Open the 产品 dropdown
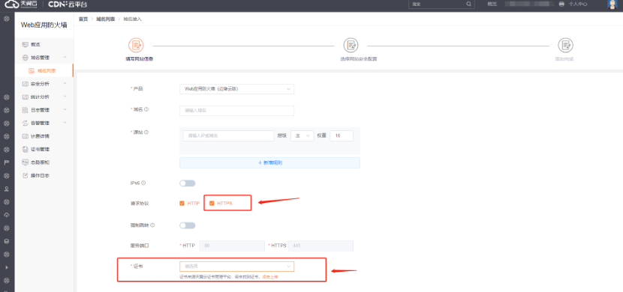Viewport: 623px width, 292px height. click(236, 89)
